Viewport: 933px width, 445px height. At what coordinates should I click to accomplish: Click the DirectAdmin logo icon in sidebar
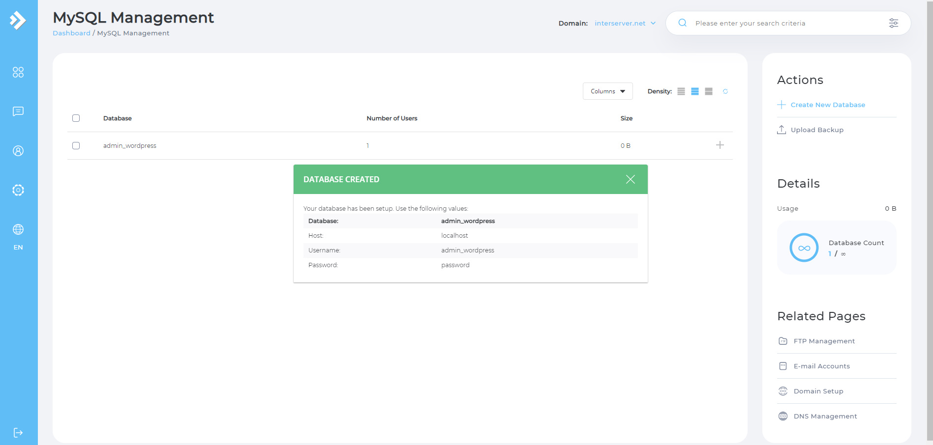(18, 20)
